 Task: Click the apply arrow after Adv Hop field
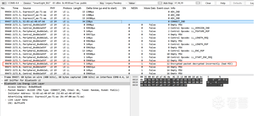(x=198, y=3)
